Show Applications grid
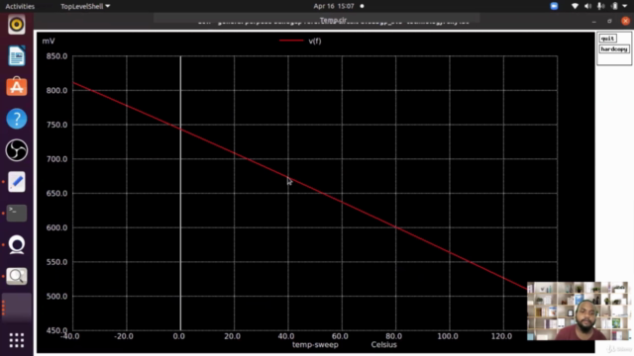 pyautogui.click(x=17, y=340)
